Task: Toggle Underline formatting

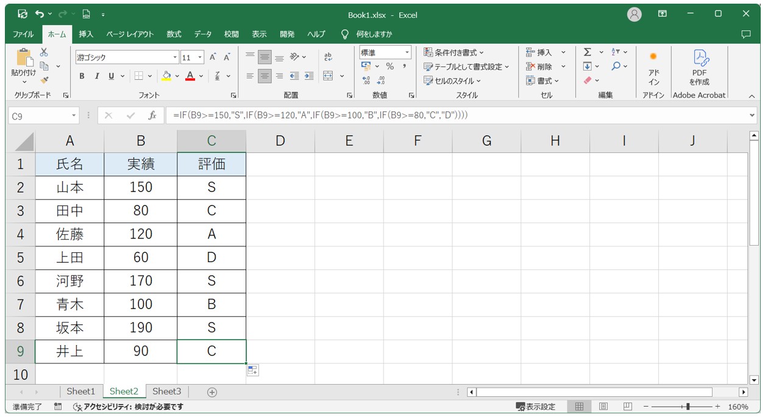Action: click(111, 76)
